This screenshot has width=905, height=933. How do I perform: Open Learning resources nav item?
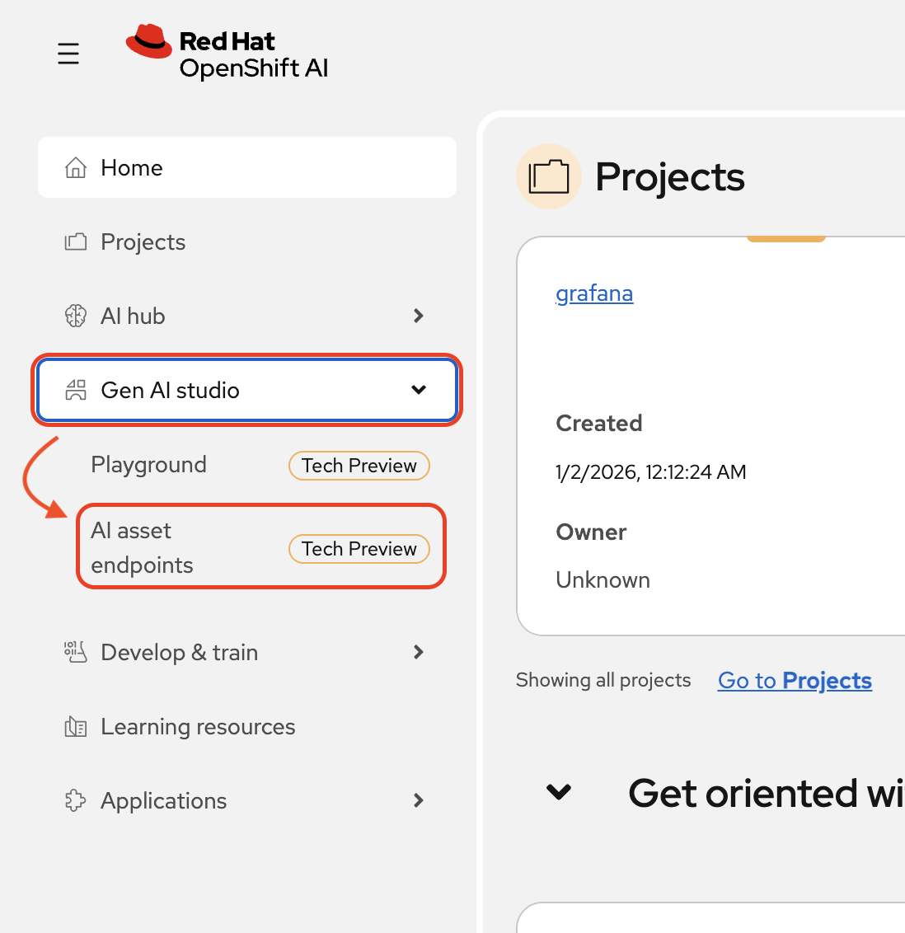click(247, 726)
